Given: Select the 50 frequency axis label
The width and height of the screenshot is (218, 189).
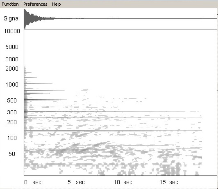Looking at the screenshot, I should click(x=12, y=154).
